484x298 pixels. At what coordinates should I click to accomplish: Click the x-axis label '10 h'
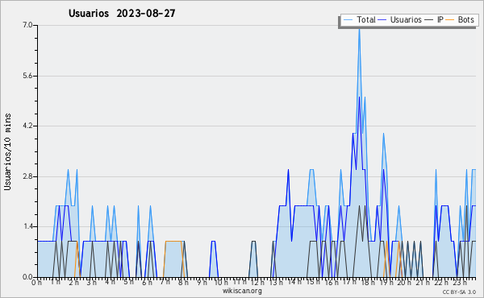(x=221, y=282)
